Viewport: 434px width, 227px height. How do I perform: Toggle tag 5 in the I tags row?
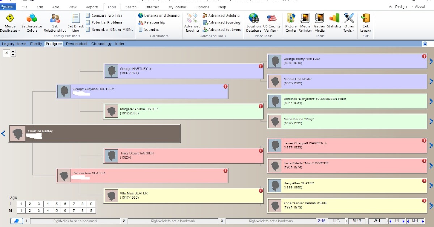(x=56, y=204)
